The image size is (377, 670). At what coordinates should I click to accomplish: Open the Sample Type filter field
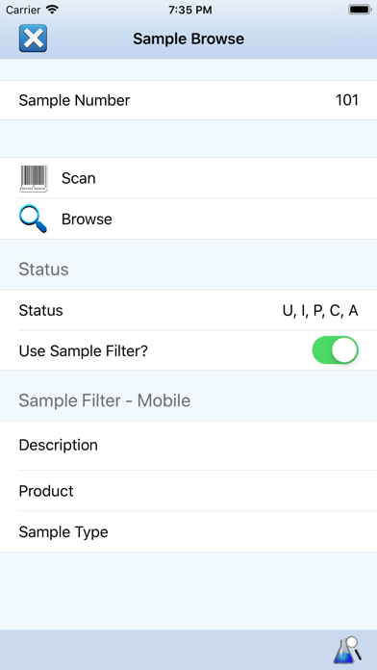point(188,532)
